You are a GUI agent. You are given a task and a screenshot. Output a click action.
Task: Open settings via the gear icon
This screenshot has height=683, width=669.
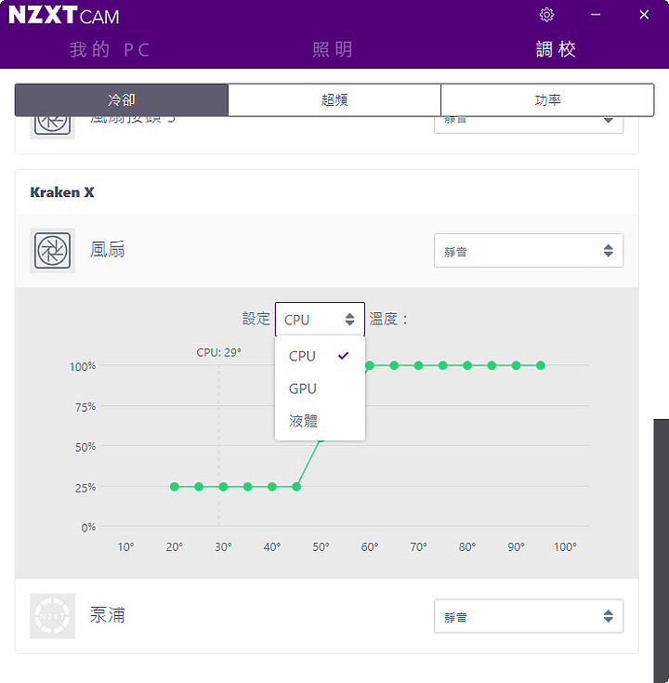[x=546, y=14]
